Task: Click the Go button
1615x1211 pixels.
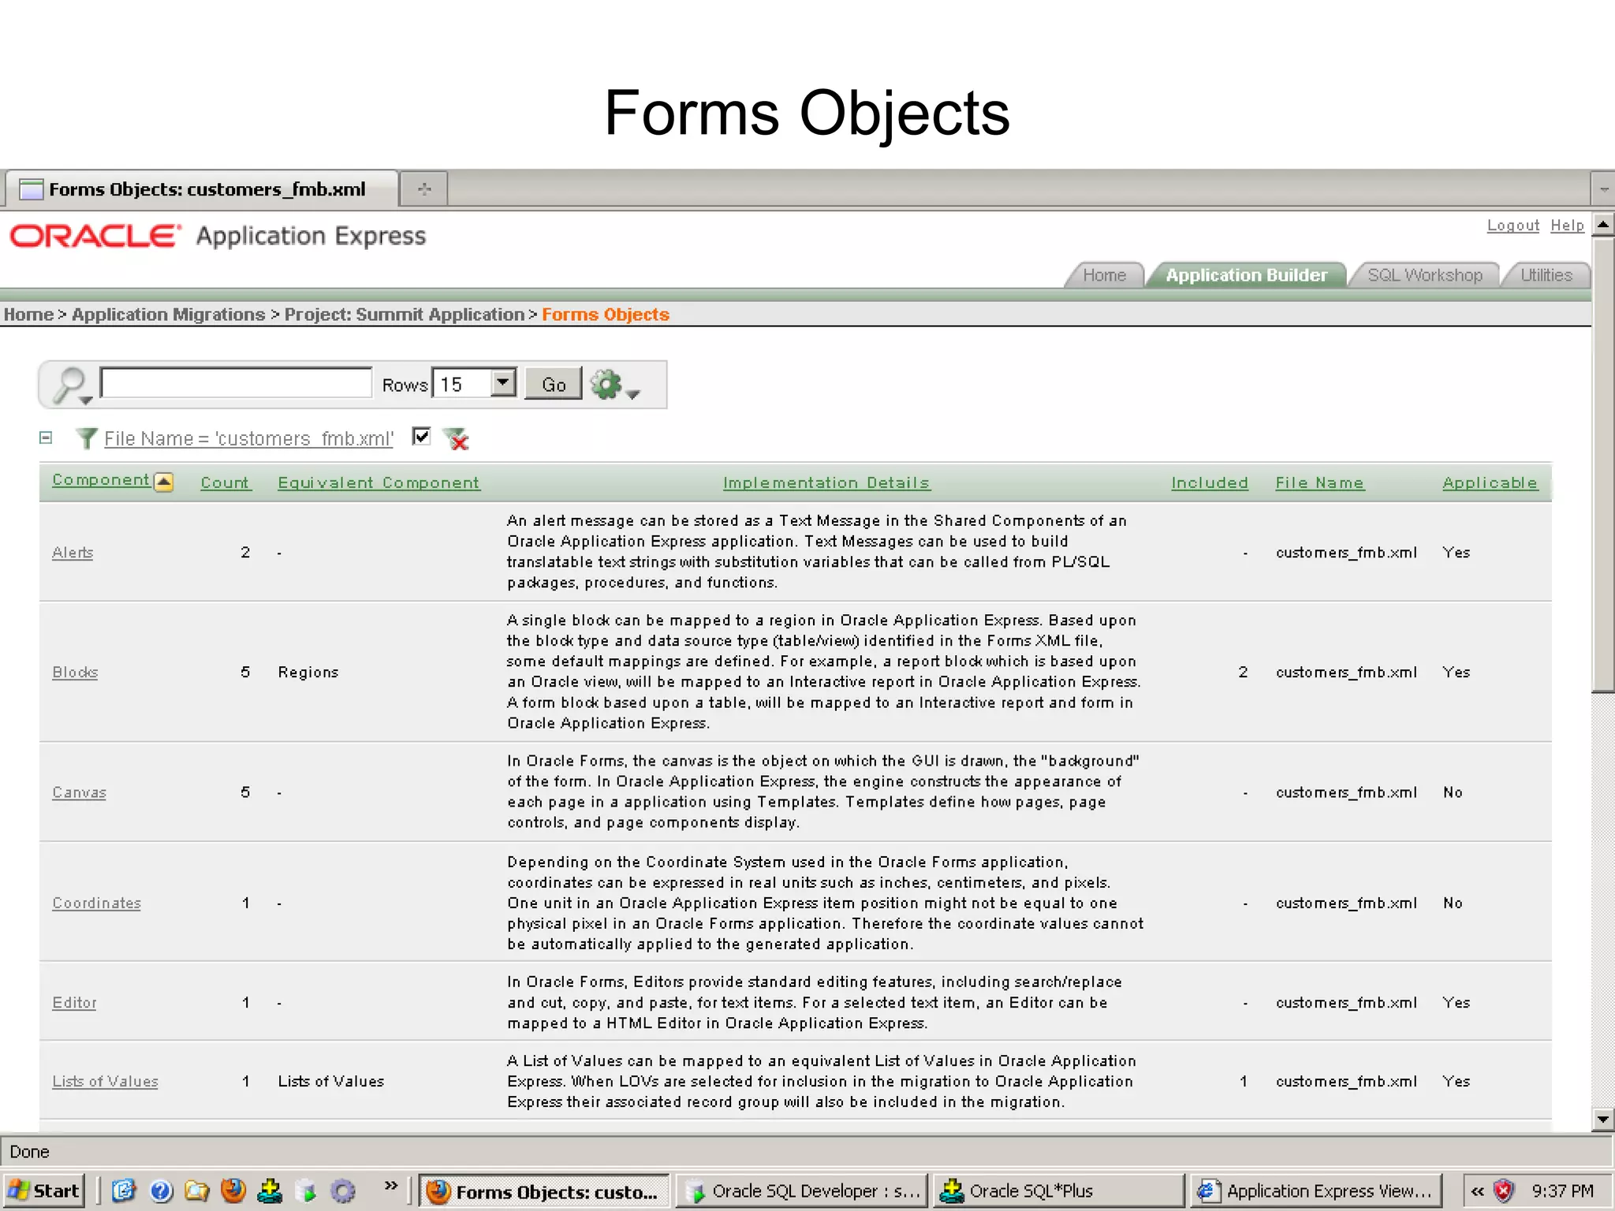Action: point(554,385)
